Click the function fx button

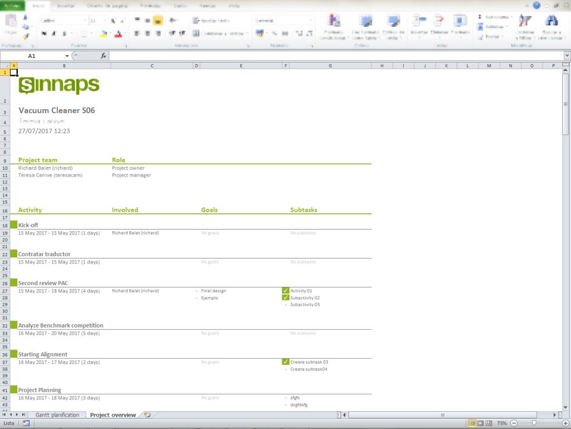point(103,56)
